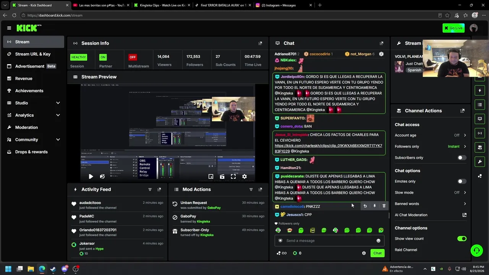Image resolution: width=489 pixels, height=275 pixels.
Task: Switch to the Kingteka Clips browser tab
Action: pyautogui.click(x=162, y=5)
